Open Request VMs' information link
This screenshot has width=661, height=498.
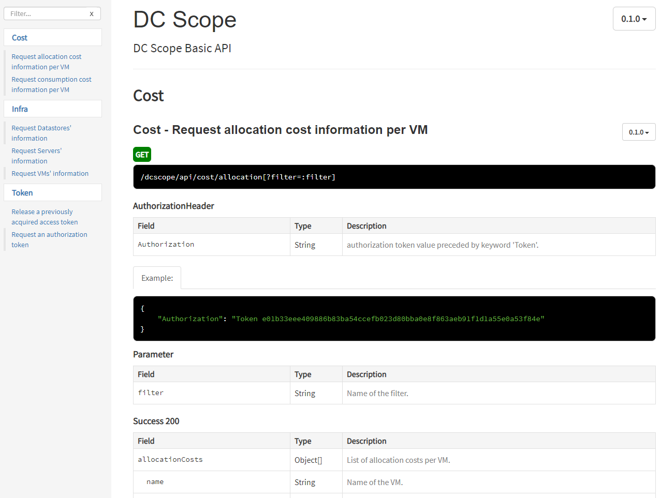point(50,174)
